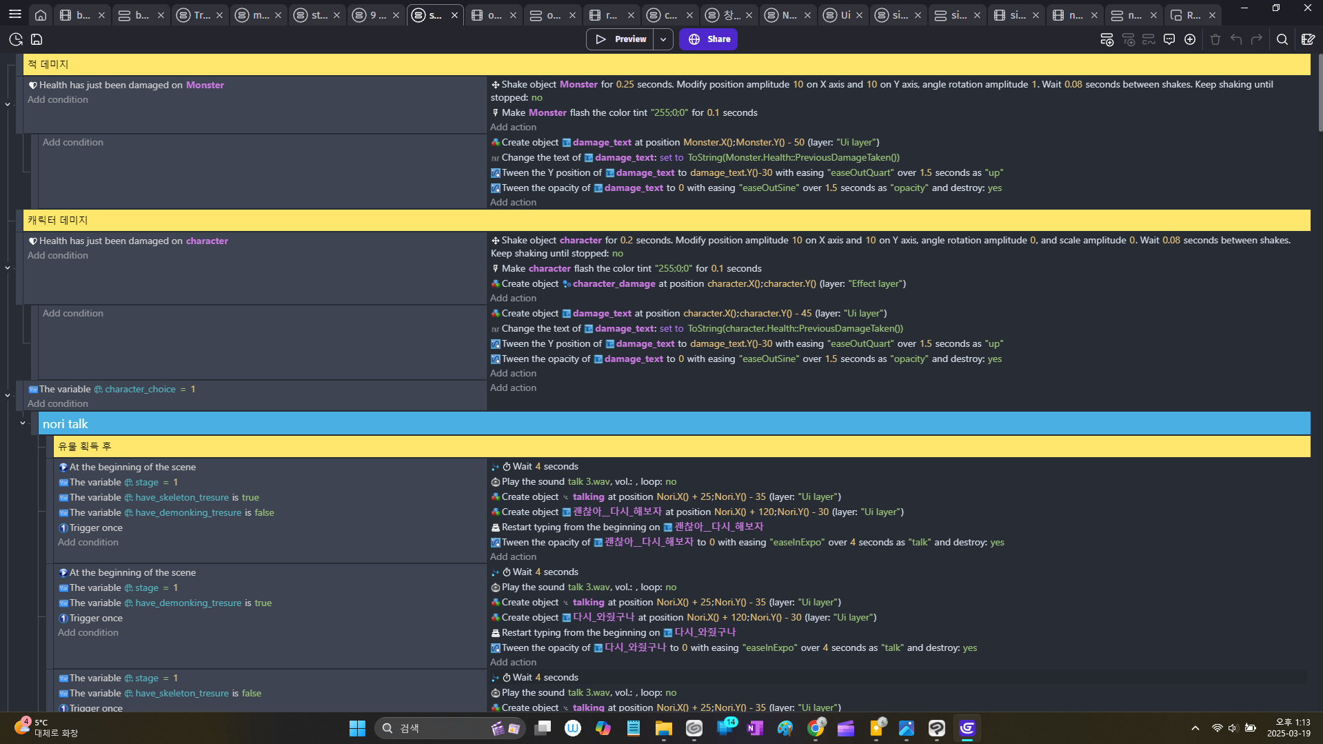Add a new empty event

[1107, 39]
